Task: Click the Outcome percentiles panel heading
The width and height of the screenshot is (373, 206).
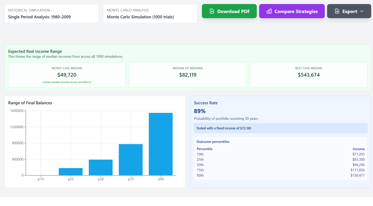Action: point(214,141)
